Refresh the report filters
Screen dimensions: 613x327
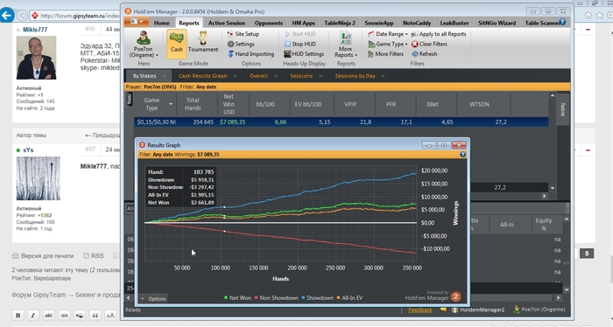(x=424, y=54)
